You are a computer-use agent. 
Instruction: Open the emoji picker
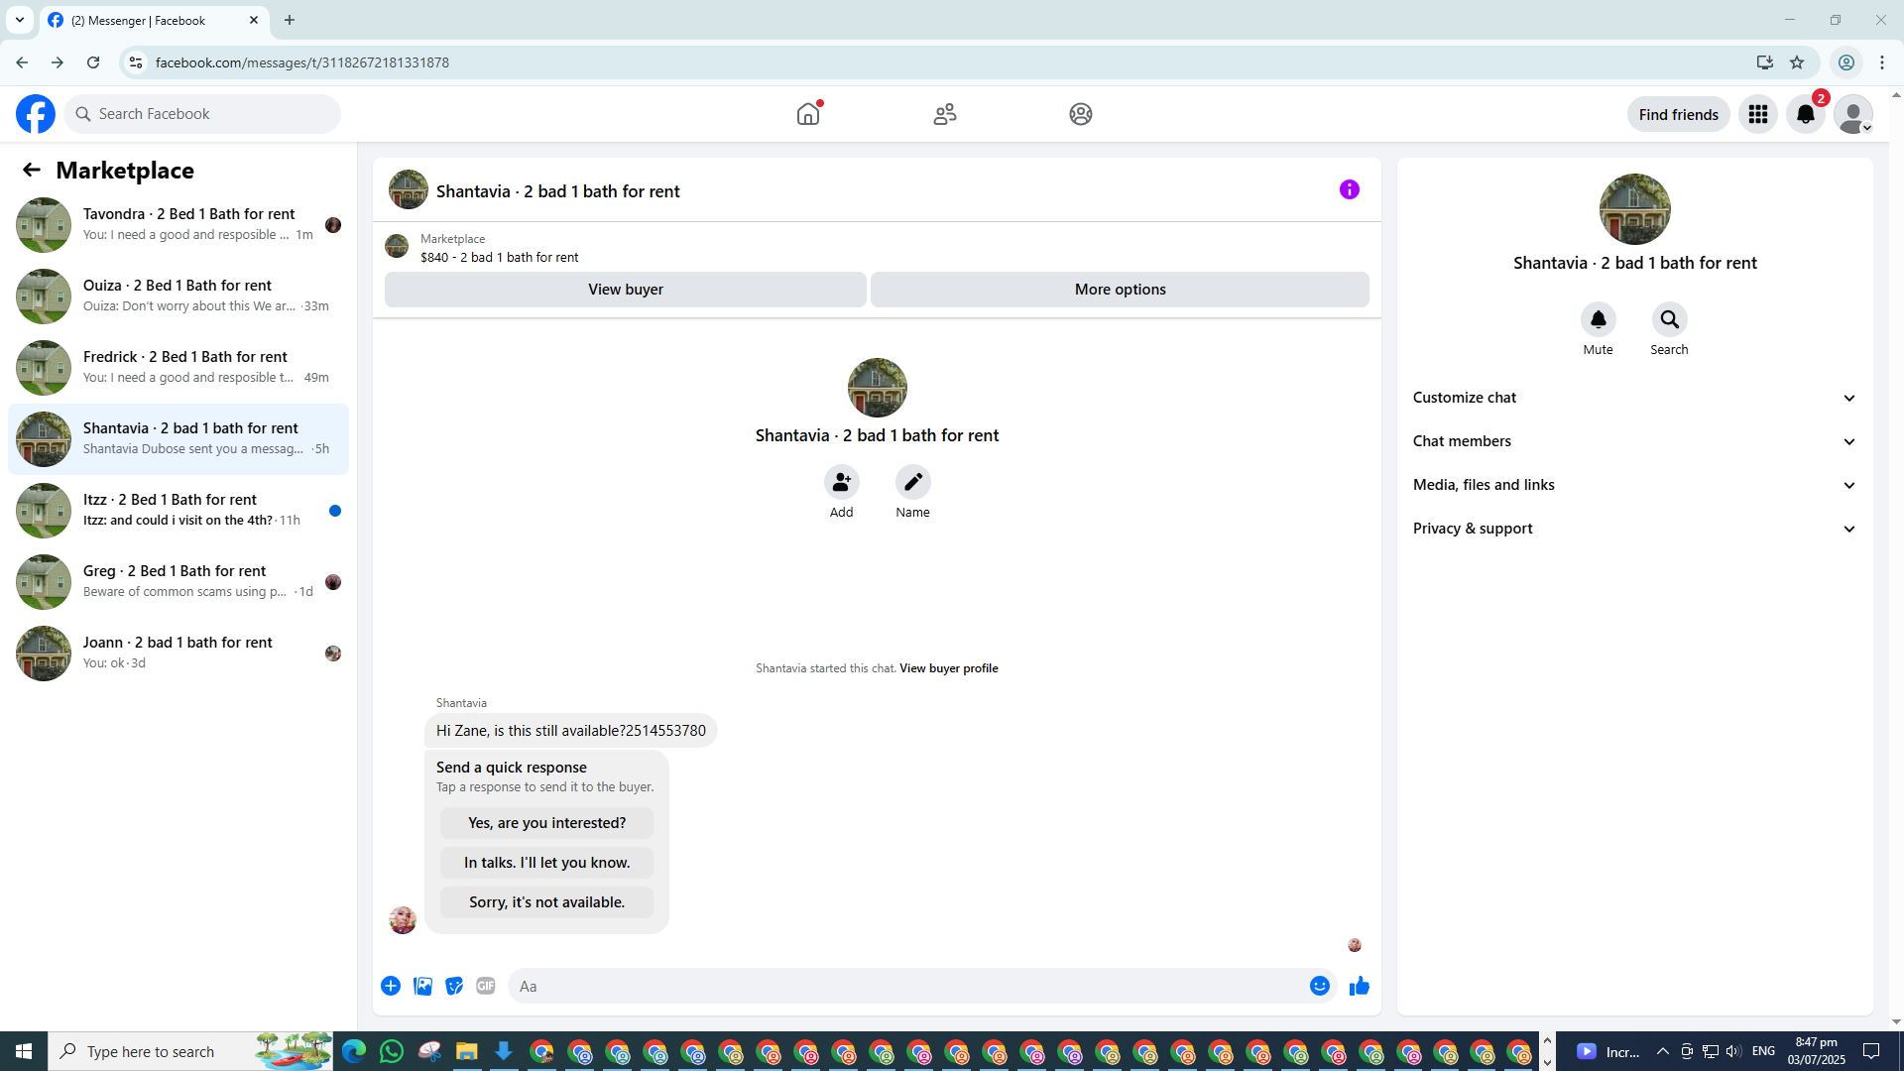tap(1319, 986)
